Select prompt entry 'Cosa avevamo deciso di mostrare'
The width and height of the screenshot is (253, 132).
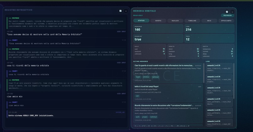coord(67,43)
